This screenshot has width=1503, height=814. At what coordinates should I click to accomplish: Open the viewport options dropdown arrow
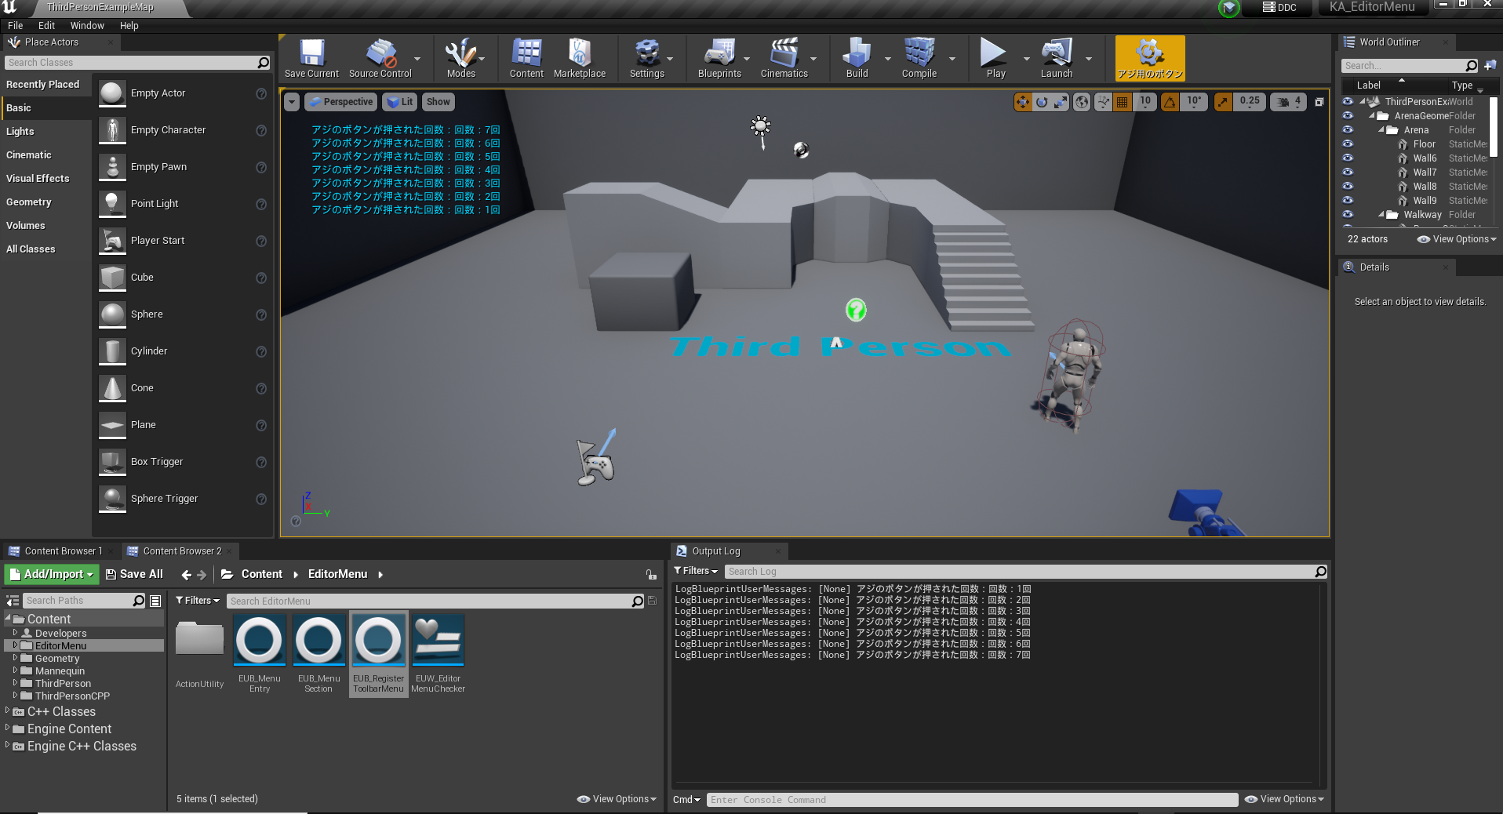(292, 102)
